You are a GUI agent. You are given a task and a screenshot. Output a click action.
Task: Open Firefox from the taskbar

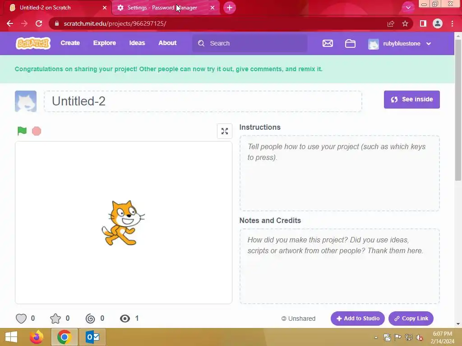37,337
